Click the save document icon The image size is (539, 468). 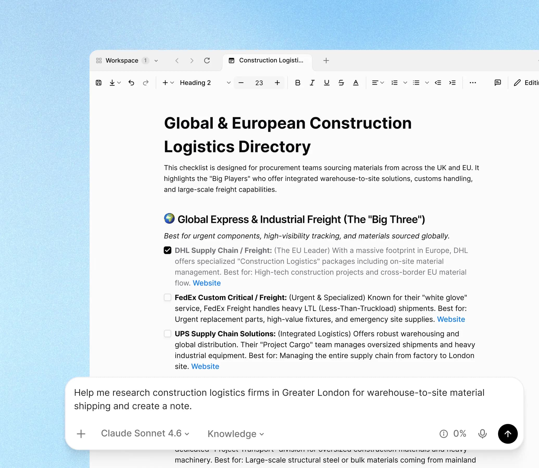tap(99, 83)
